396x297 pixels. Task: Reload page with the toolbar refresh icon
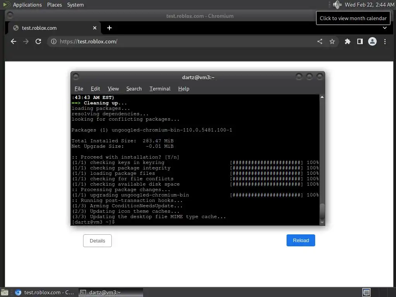coord(38,41)
